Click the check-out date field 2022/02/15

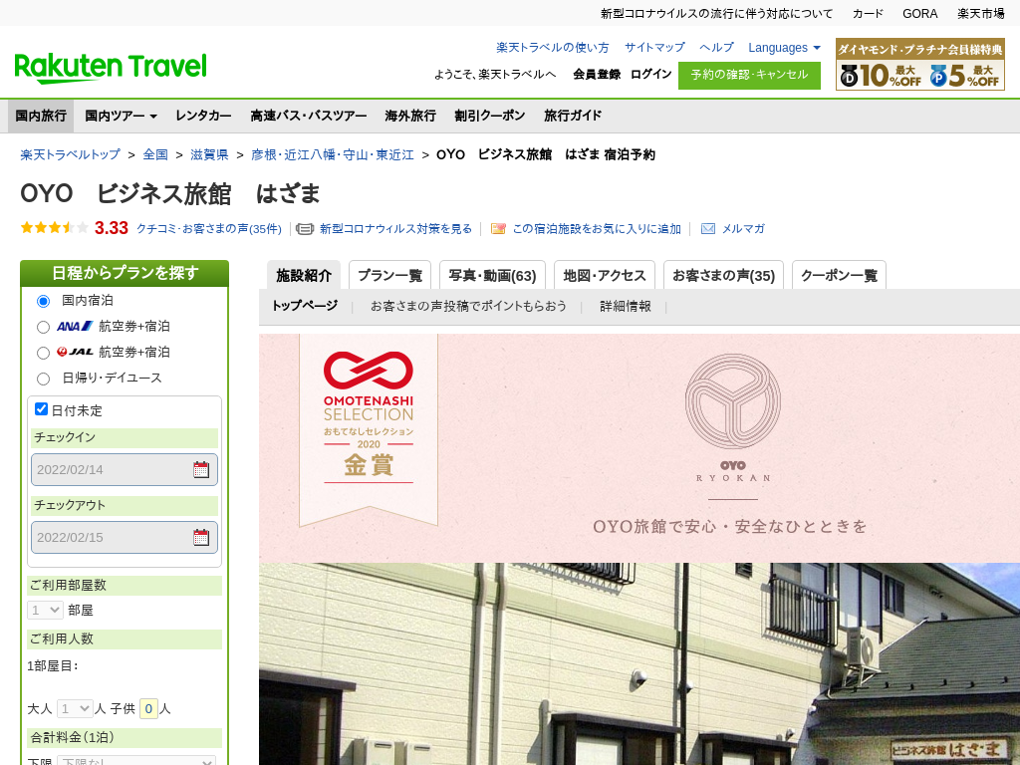[125, 537]
